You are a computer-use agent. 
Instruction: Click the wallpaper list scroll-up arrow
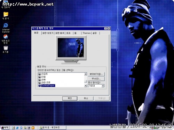click(86, 74)
